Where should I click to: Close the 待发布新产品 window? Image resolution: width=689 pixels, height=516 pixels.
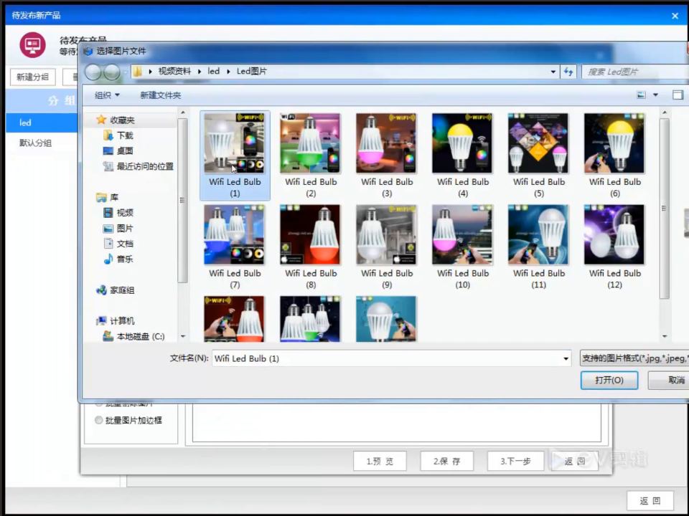coord(675,16)
